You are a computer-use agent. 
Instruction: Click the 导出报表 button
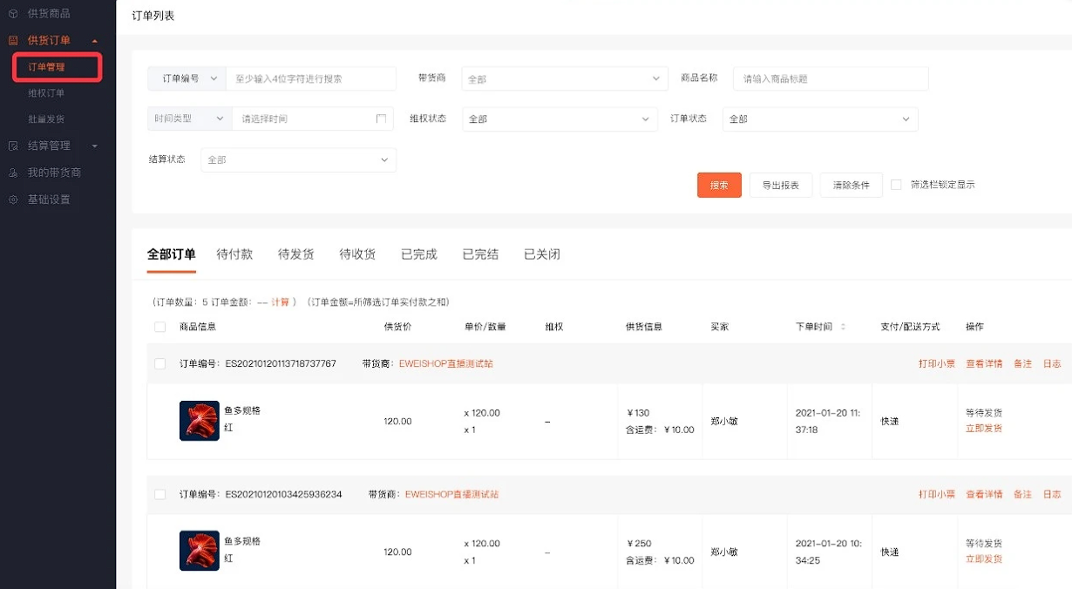pos(781,185)
